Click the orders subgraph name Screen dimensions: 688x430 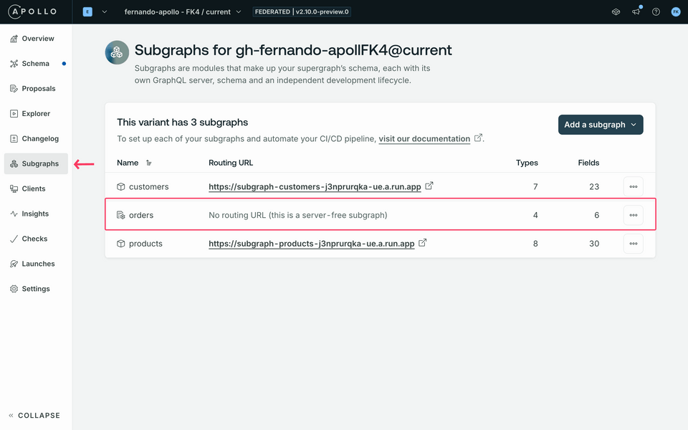141,215
